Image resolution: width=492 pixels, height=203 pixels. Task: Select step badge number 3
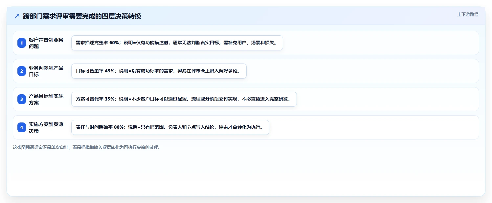[22, 99]
